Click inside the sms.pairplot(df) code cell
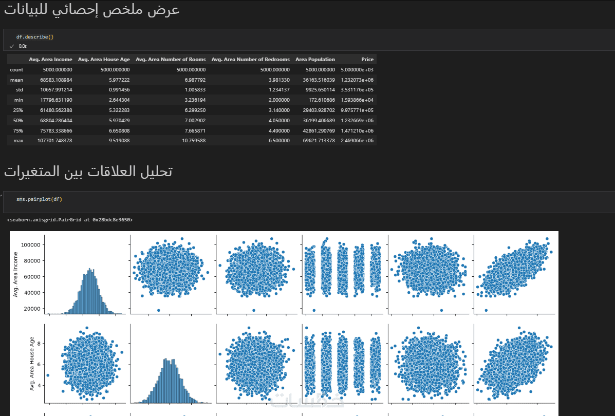Viewport: 615px width, 416px height. [x=309, y=202]
